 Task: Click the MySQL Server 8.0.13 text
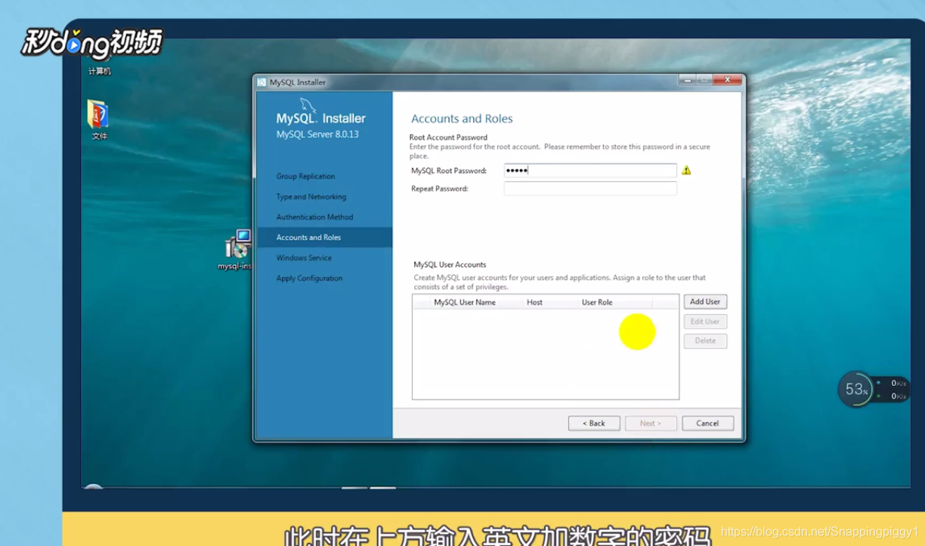tap(317, 134)
